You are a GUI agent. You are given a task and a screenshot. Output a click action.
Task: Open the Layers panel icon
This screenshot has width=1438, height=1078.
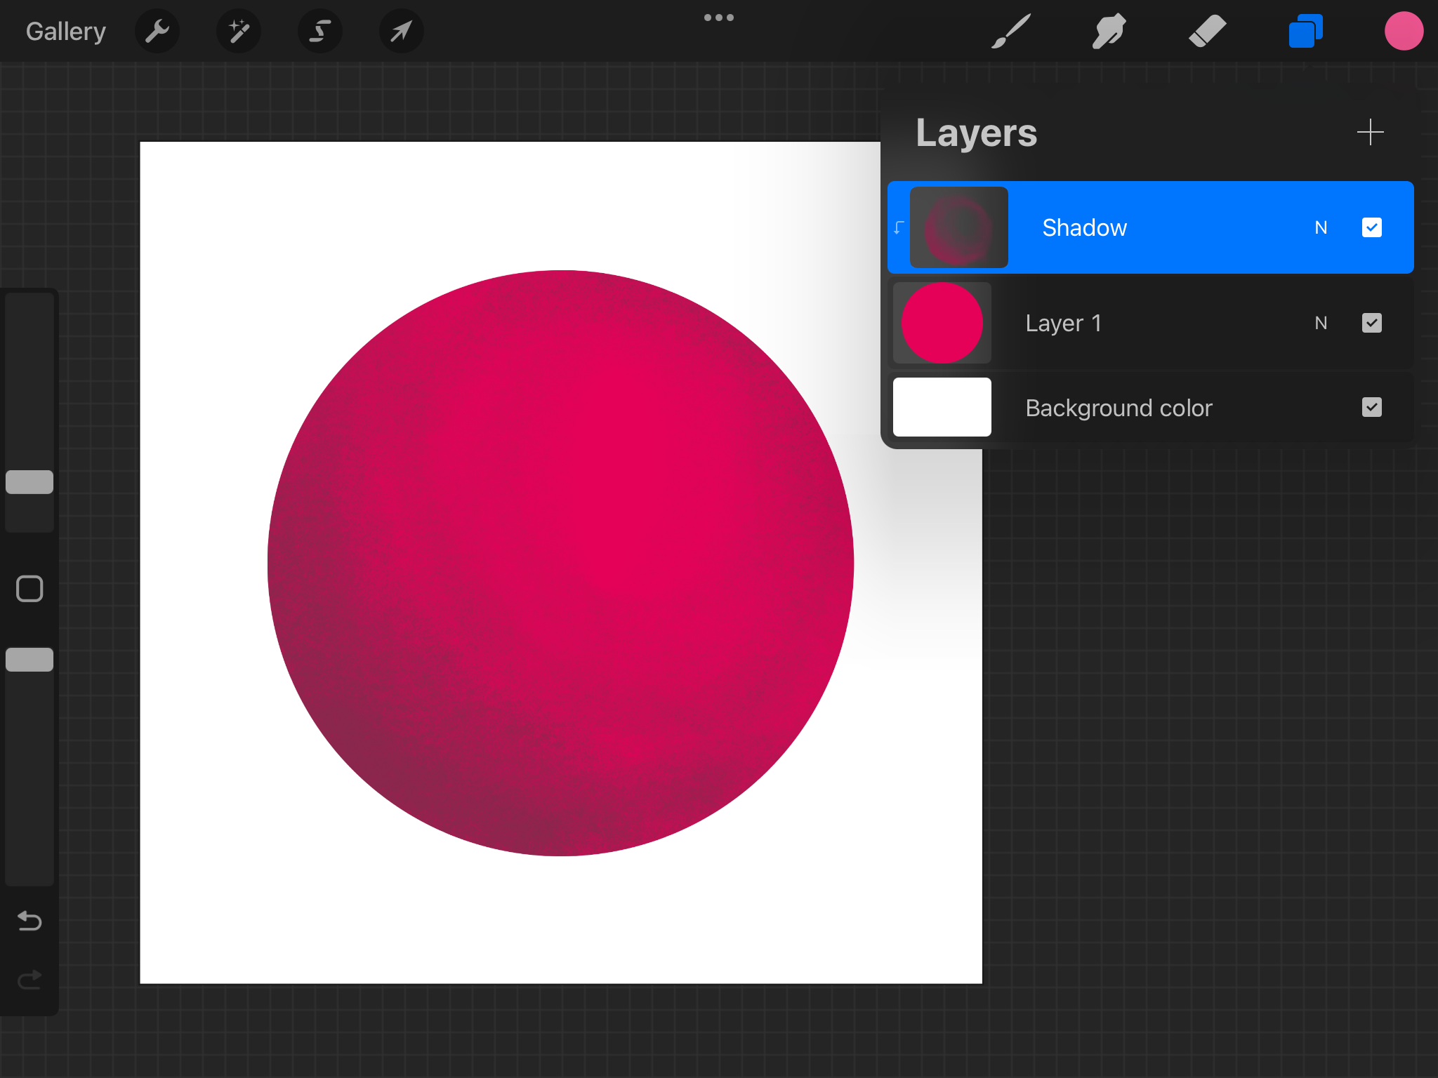coord(1305,31)
